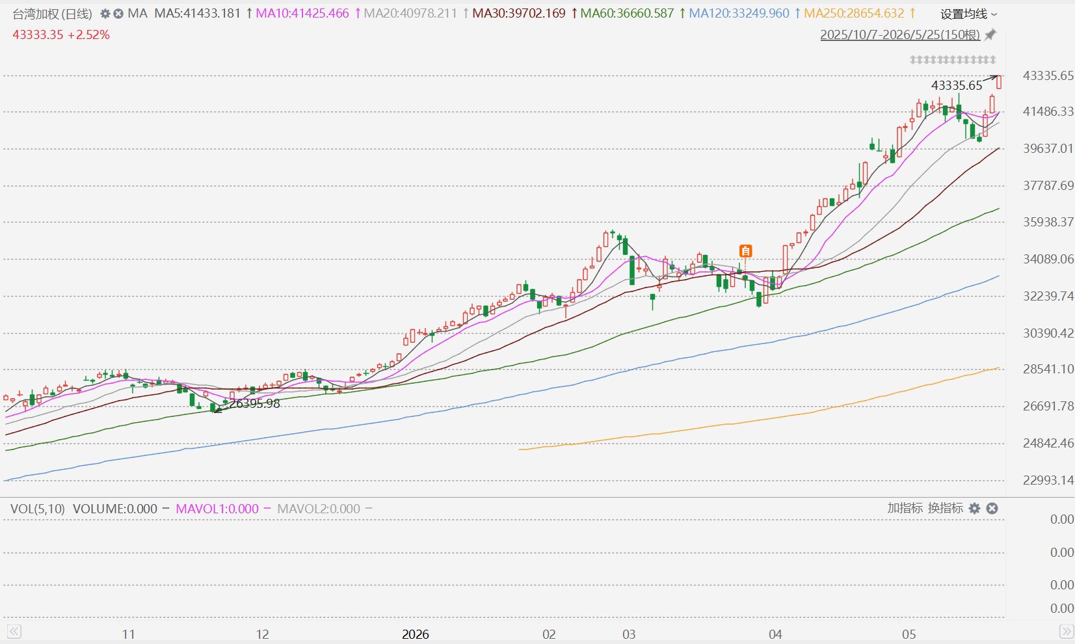Click the bottom-right chart navigation arrow icon
This screenshot has width=1075, height=644.
click(x=1067, y=632)
